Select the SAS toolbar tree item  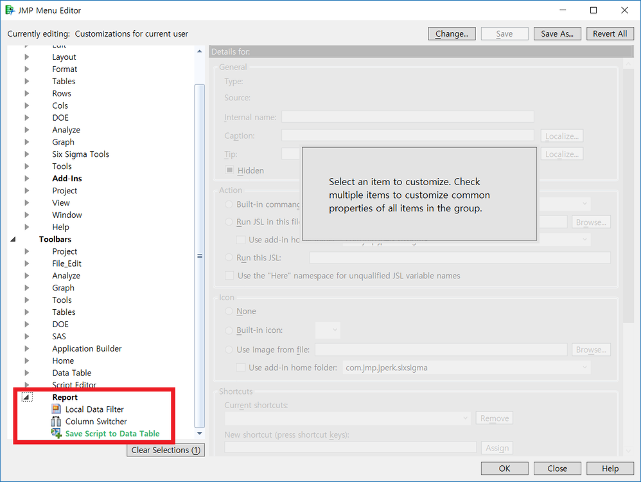(59, 336)
